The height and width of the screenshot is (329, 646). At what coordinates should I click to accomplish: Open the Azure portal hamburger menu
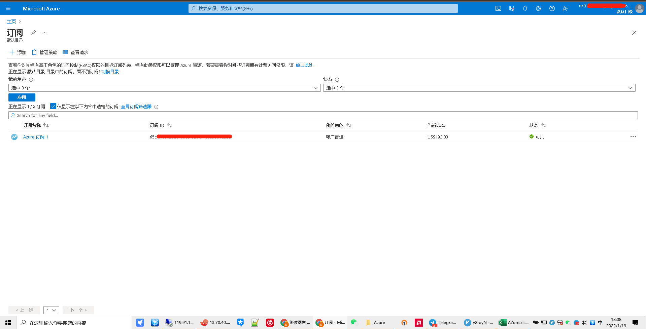click(x=8, y=8)
